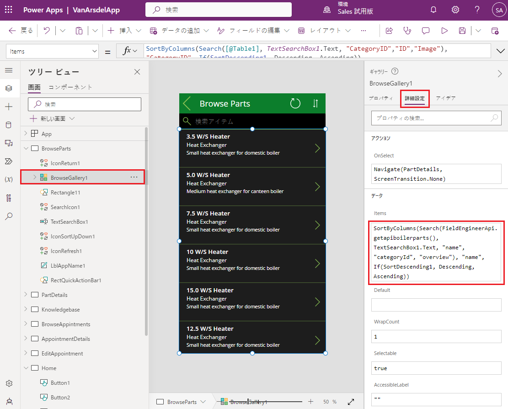This screenshot has width=508, height=409.
Task: Collapse the right properties pane
Action: (500, 74)
